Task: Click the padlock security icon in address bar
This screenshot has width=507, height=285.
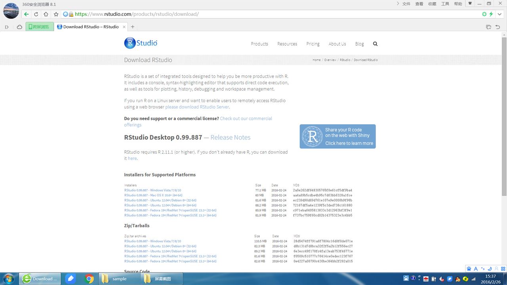Action: click(x=71, y=14)
